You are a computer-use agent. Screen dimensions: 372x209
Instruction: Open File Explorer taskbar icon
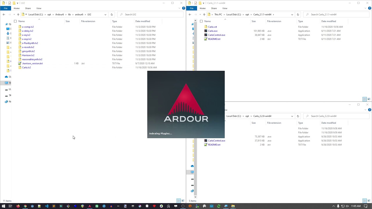tap(233, 206)
